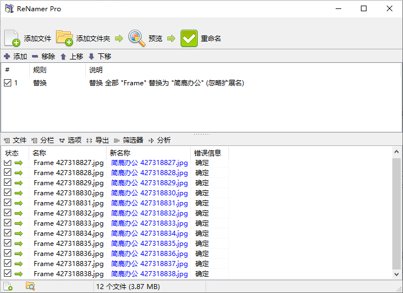Open the 筛选器 (Filters) menu
403x293 pixels.
[x=129, y=140]
